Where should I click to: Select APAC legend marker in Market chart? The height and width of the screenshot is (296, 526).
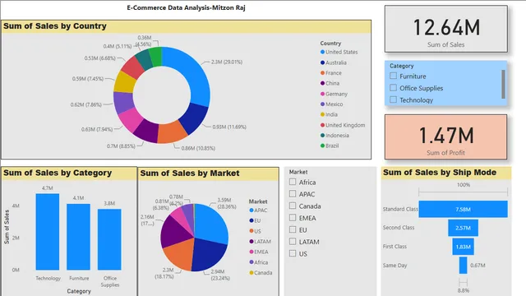pos(251,210)
